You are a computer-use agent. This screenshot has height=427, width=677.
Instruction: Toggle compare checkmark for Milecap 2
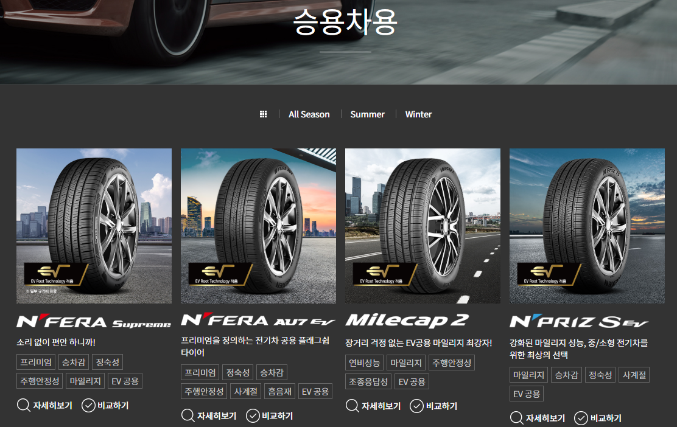(x=416, y=406)
